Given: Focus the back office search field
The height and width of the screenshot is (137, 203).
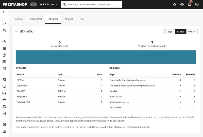Looking at the screenshot, I should pyautogui.click(x=91, y=4).
